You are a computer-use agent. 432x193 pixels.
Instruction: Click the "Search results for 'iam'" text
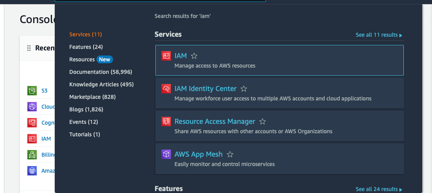[183, 16]
